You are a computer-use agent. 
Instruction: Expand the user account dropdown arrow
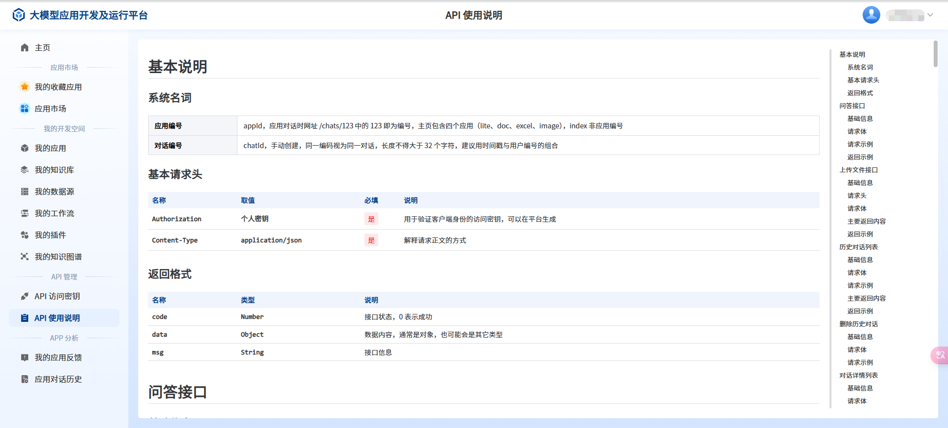point(930,15)
